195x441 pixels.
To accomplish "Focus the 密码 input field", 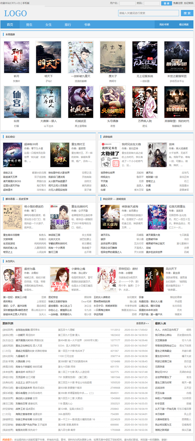I will [152, 3].
